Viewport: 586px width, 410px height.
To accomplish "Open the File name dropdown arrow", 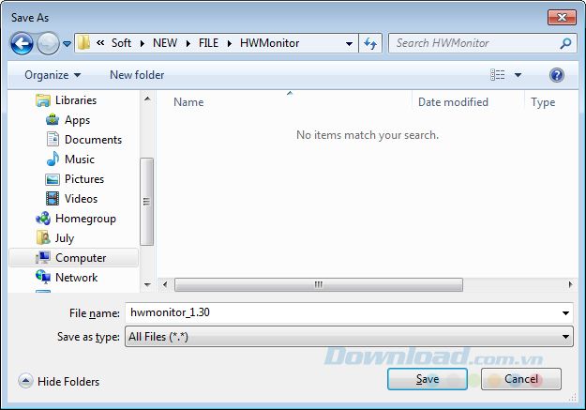I will pyautogui.click(x=565, y=313).
